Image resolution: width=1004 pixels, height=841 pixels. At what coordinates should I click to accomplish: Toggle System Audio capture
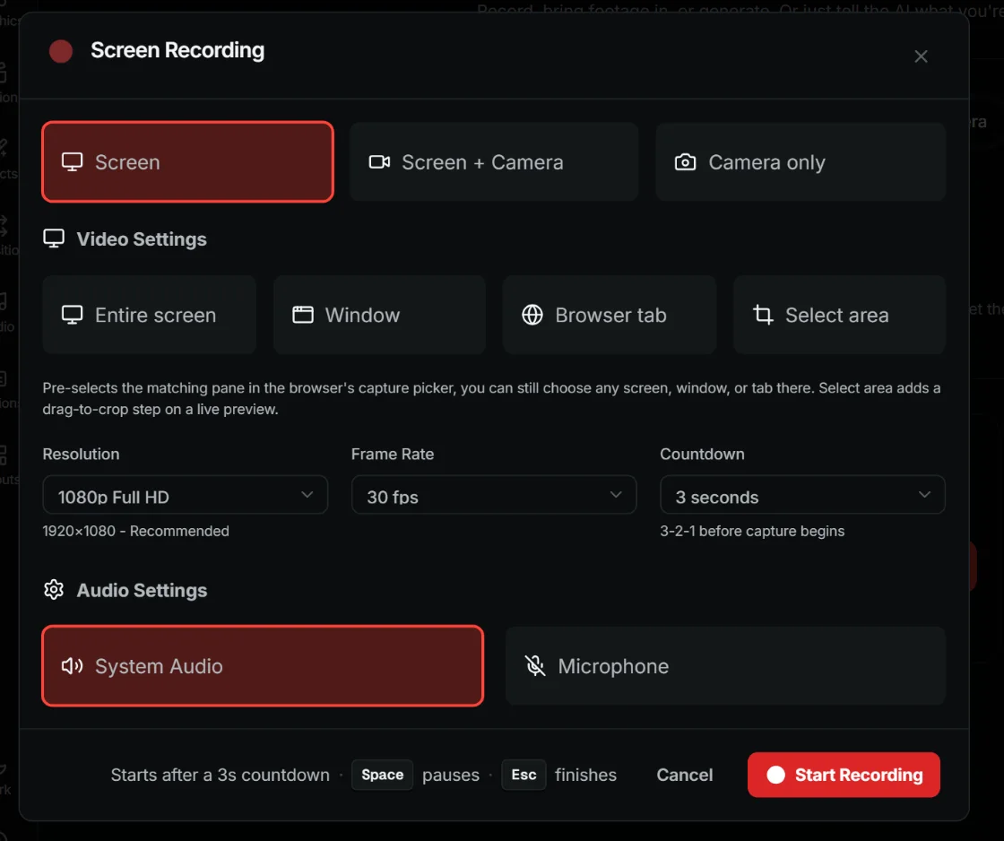point(263,666)
